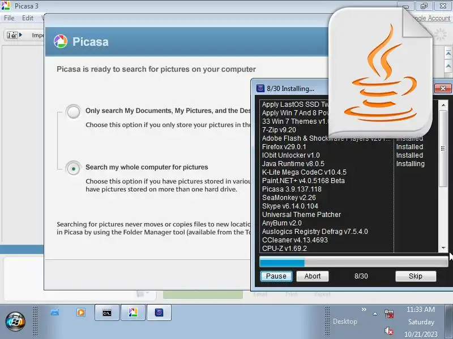Click the blue quick launch taskbar icon

pyautogui.click(x=55, y=312)
